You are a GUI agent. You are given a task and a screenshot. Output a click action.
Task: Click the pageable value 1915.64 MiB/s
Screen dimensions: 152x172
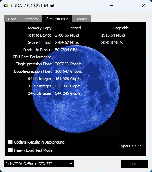(113, 35)
